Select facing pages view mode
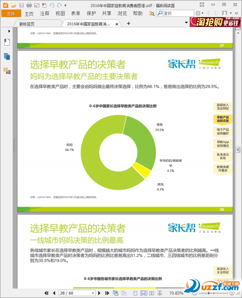242x298 pixels. (152, 293)
